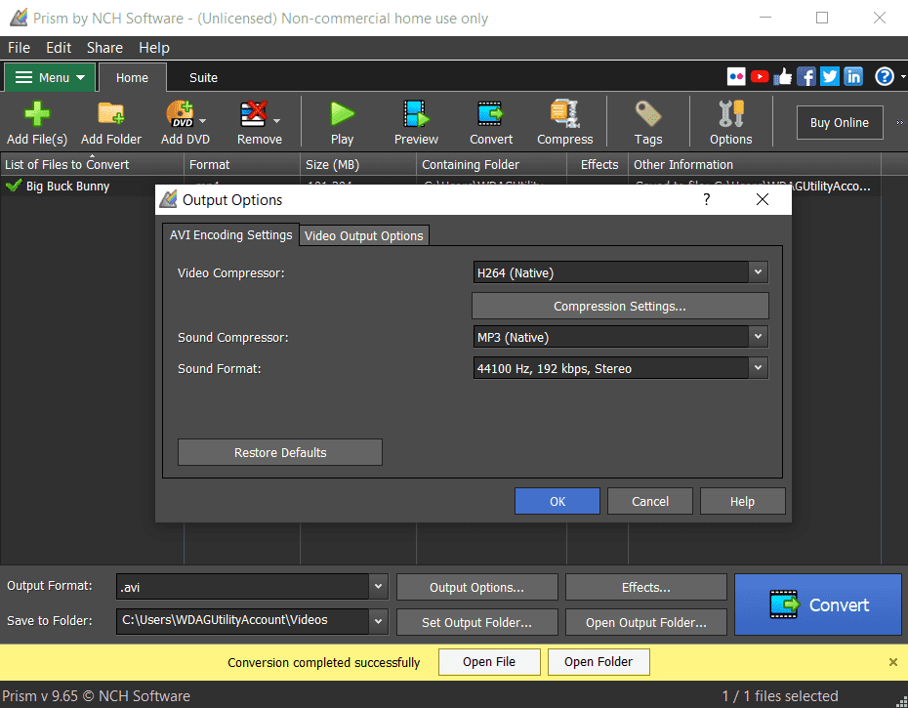This screenshot has width=908, height=708.
Task: Expand the Sound Format dropdown
Action: pos(758,368)
